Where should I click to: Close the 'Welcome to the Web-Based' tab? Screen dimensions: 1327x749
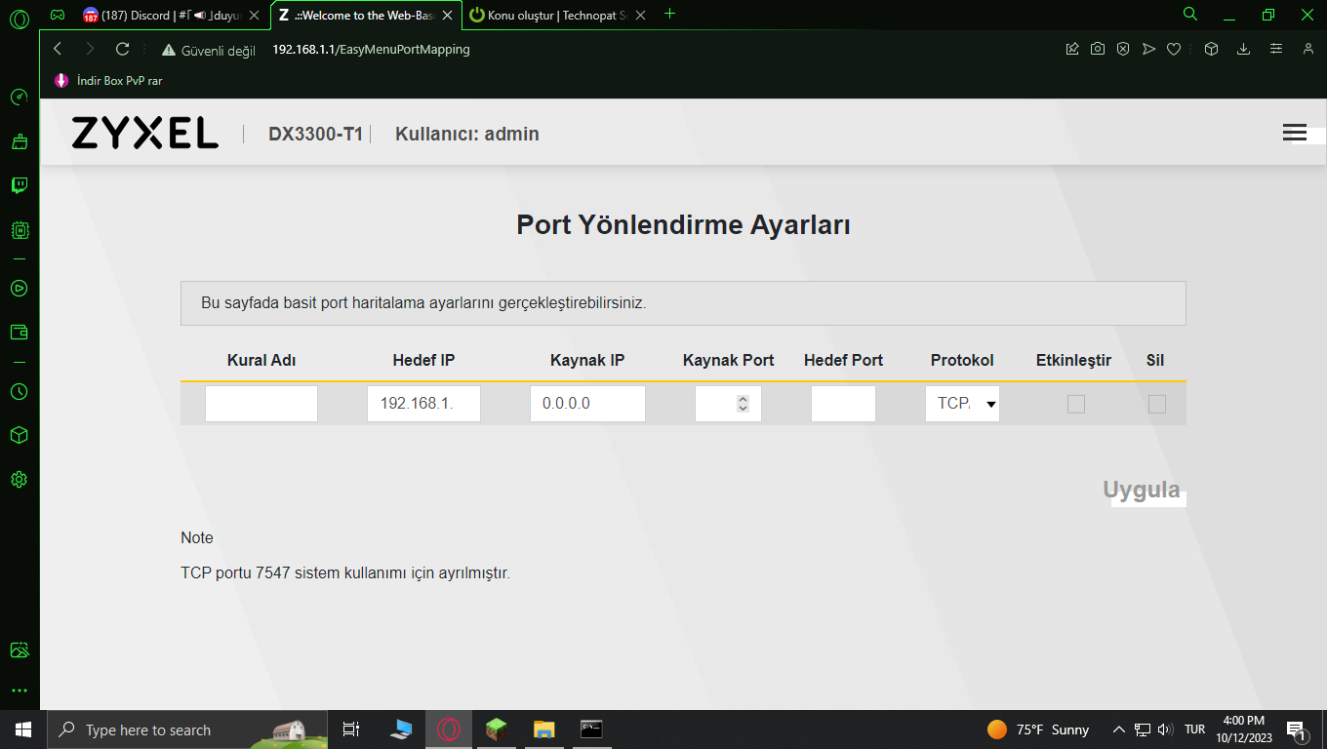pos(447,16)
